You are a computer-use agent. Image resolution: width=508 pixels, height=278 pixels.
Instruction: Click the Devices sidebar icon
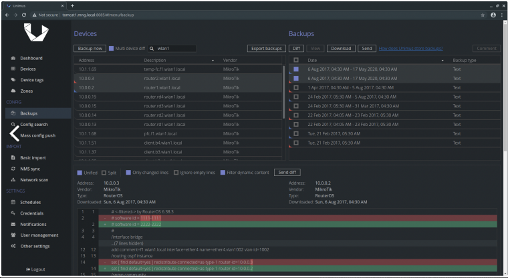click(x=13, y=69)
